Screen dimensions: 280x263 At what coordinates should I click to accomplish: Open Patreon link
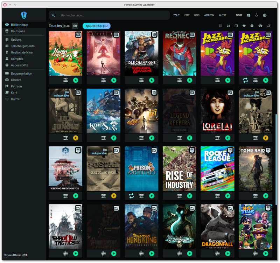pos(24,86)
